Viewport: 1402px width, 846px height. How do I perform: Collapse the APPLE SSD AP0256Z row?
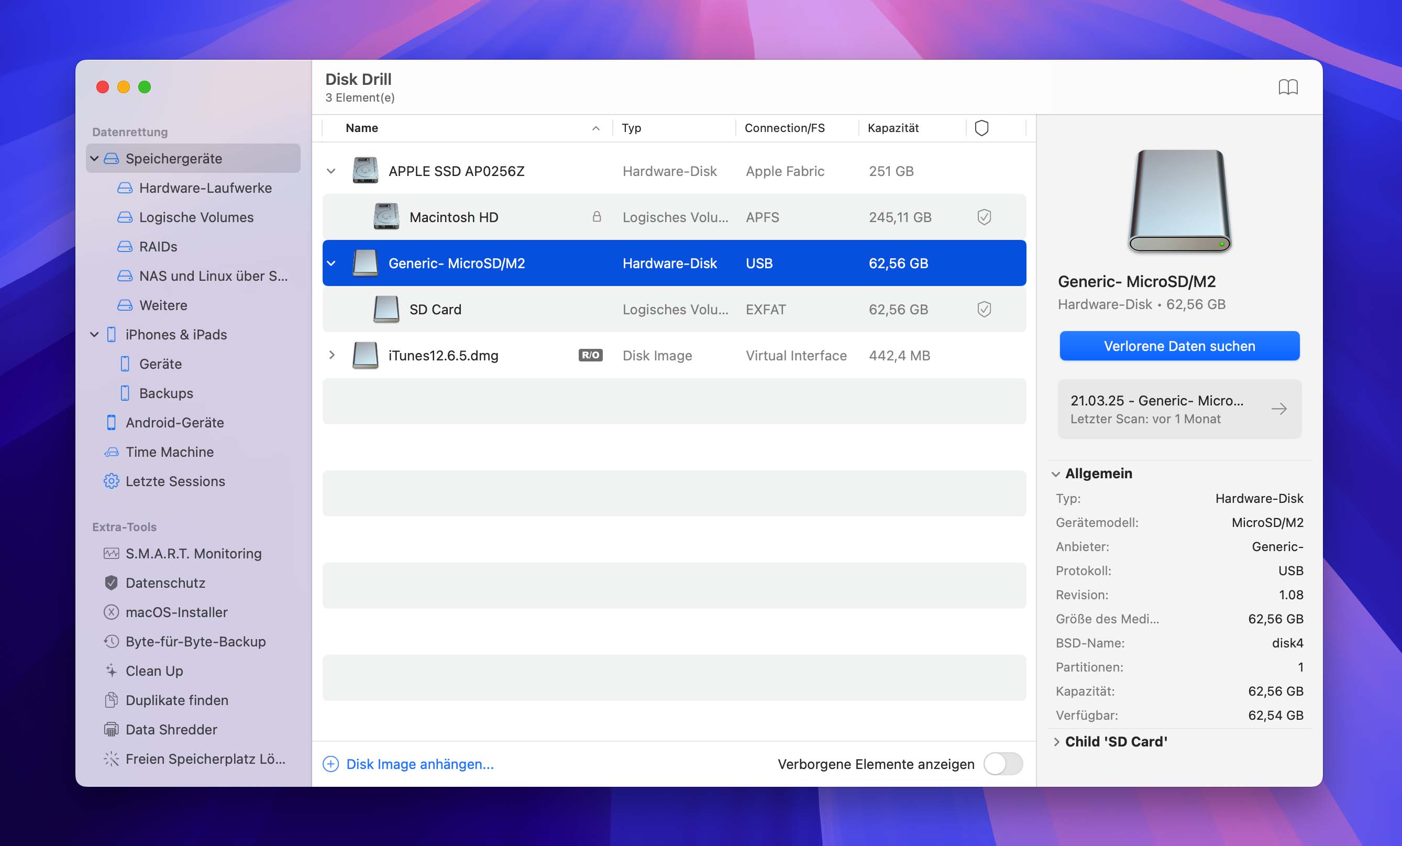[331, 171]
